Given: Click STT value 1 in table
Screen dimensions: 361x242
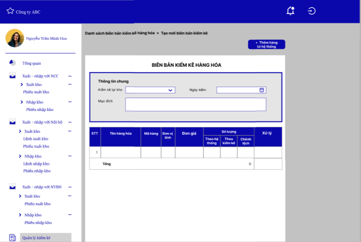Looking at the screenshot, I should 96,152.
